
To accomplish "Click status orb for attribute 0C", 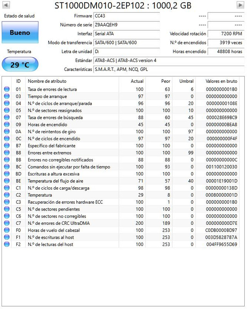I will 7,139.
